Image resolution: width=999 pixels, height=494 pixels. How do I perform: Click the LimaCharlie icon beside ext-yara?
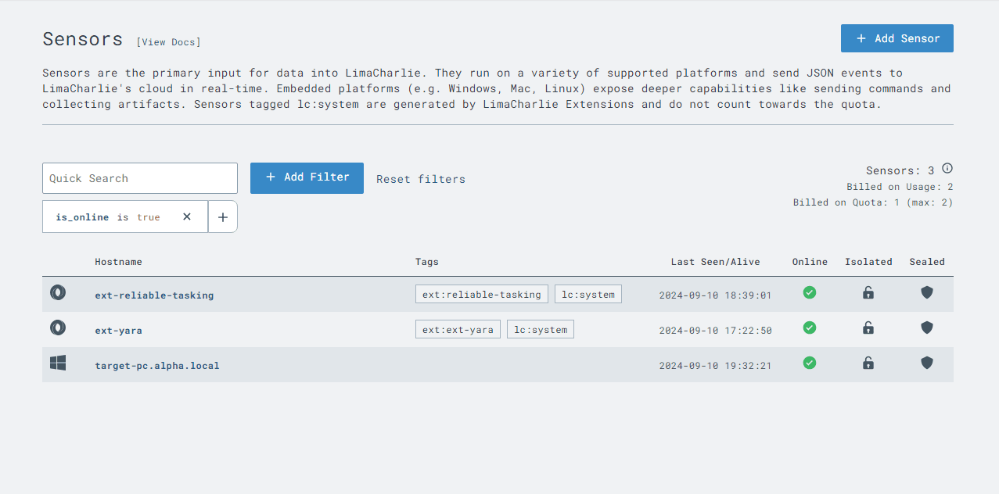tap(58, 328)
